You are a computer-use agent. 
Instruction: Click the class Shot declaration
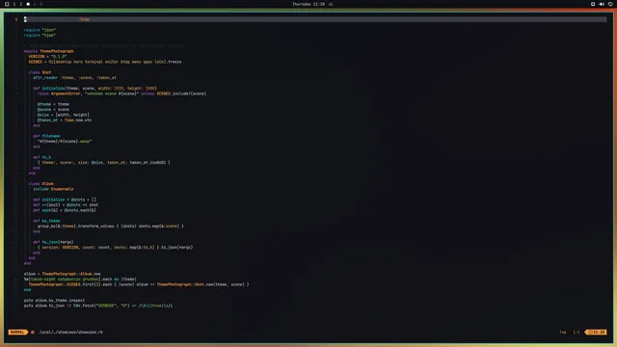[x=40, y=72]
